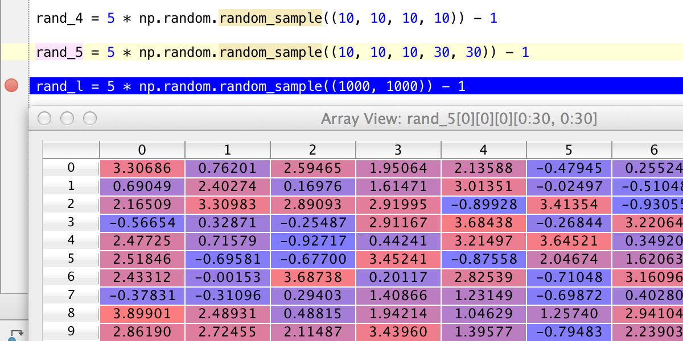Minimize the Array View window
The width and height of the screenshot is (683, 341).
[x=67, y=118]
